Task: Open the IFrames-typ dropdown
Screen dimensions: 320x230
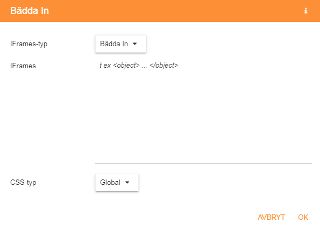Action: point(120,44)
